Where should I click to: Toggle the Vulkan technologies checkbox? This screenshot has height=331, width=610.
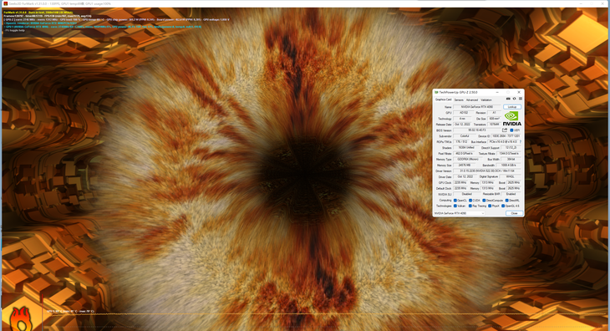click(455, 206)
